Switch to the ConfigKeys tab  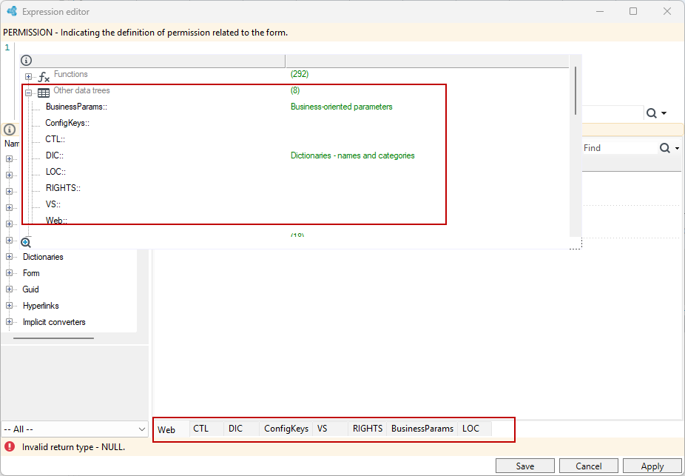coord(286,429)
